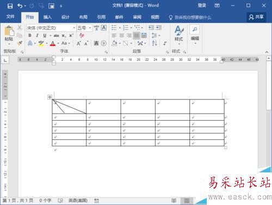Viewport: 272px width, 205px height.
Task: Clear all formatting with eraser icon
Action: (x=82, y=35)
